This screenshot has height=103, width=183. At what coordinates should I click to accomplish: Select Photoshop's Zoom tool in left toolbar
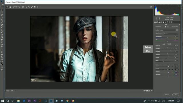pyautogui.click(x=2, y=57)
